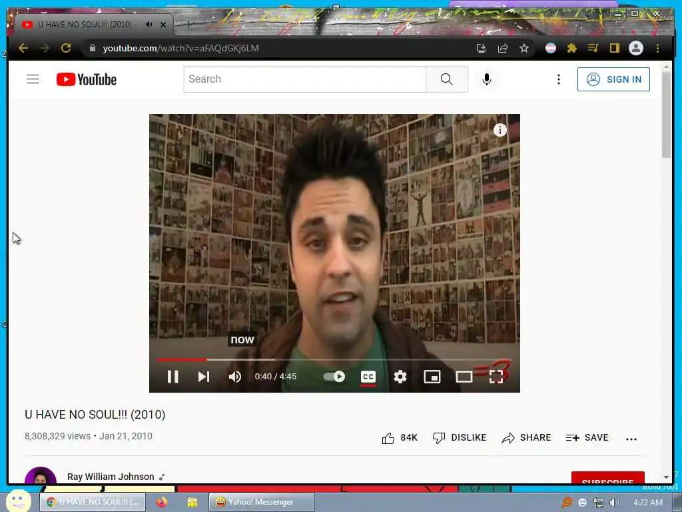Click the Ray William Johnson avatar

tap(41, 476)
